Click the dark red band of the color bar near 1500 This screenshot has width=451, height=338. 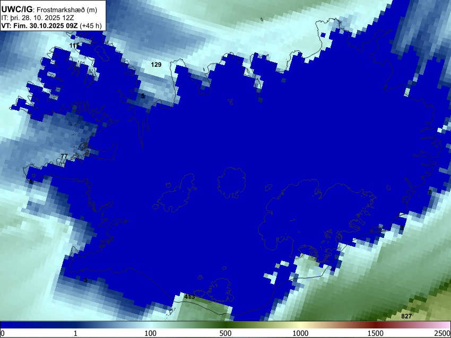coord(376,325)
